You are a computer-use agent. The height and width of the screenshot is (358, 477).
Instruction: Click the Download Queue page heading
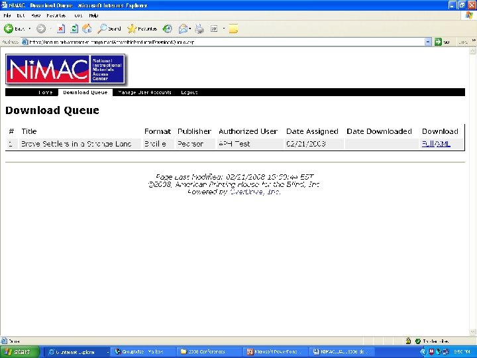click(52, 110)
